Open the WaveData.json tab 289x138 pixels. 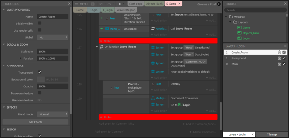(x=126, y=10)
